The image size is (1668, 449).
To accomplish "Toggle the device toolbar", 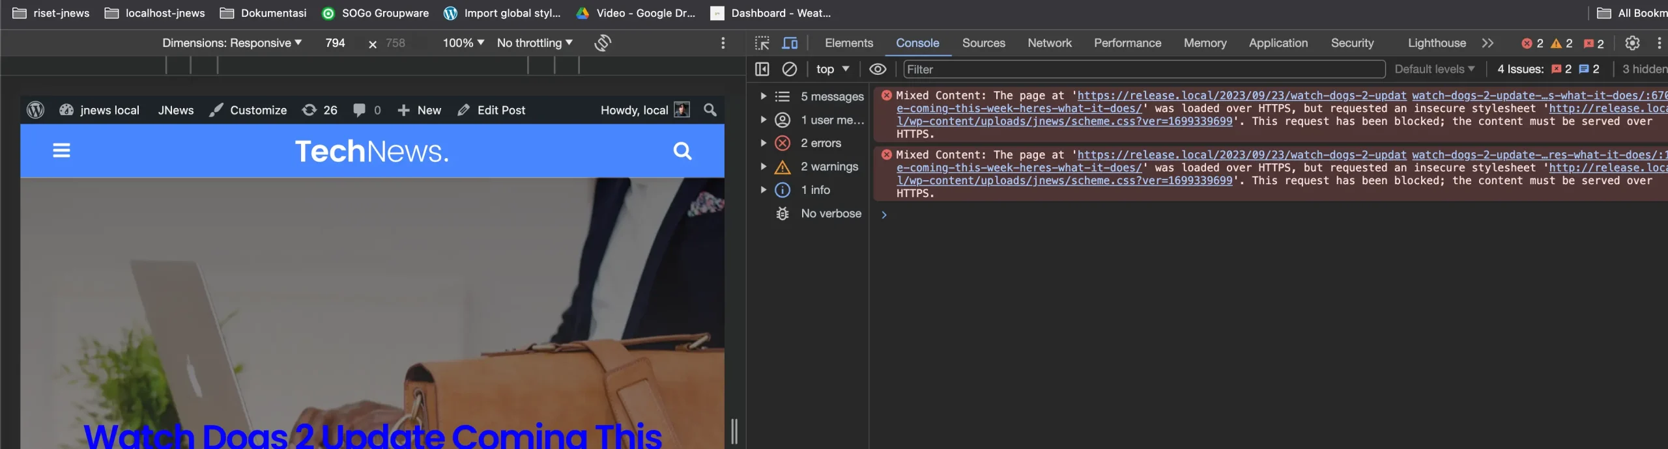I will tap(790, 43).
